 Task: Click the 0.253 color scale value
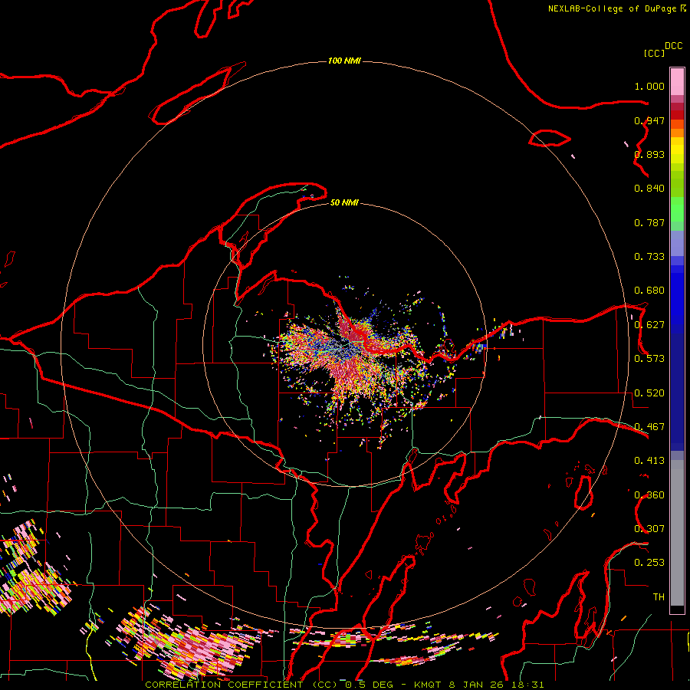pos(649,563)
